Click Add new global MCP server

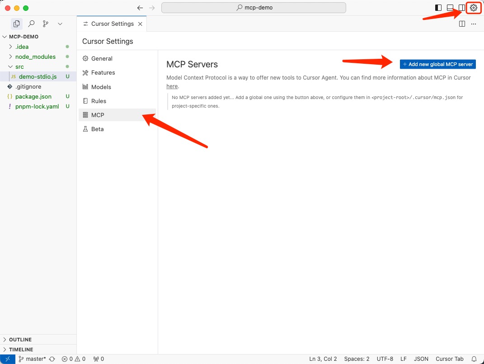pyautogui.click(x=437, y=64)
